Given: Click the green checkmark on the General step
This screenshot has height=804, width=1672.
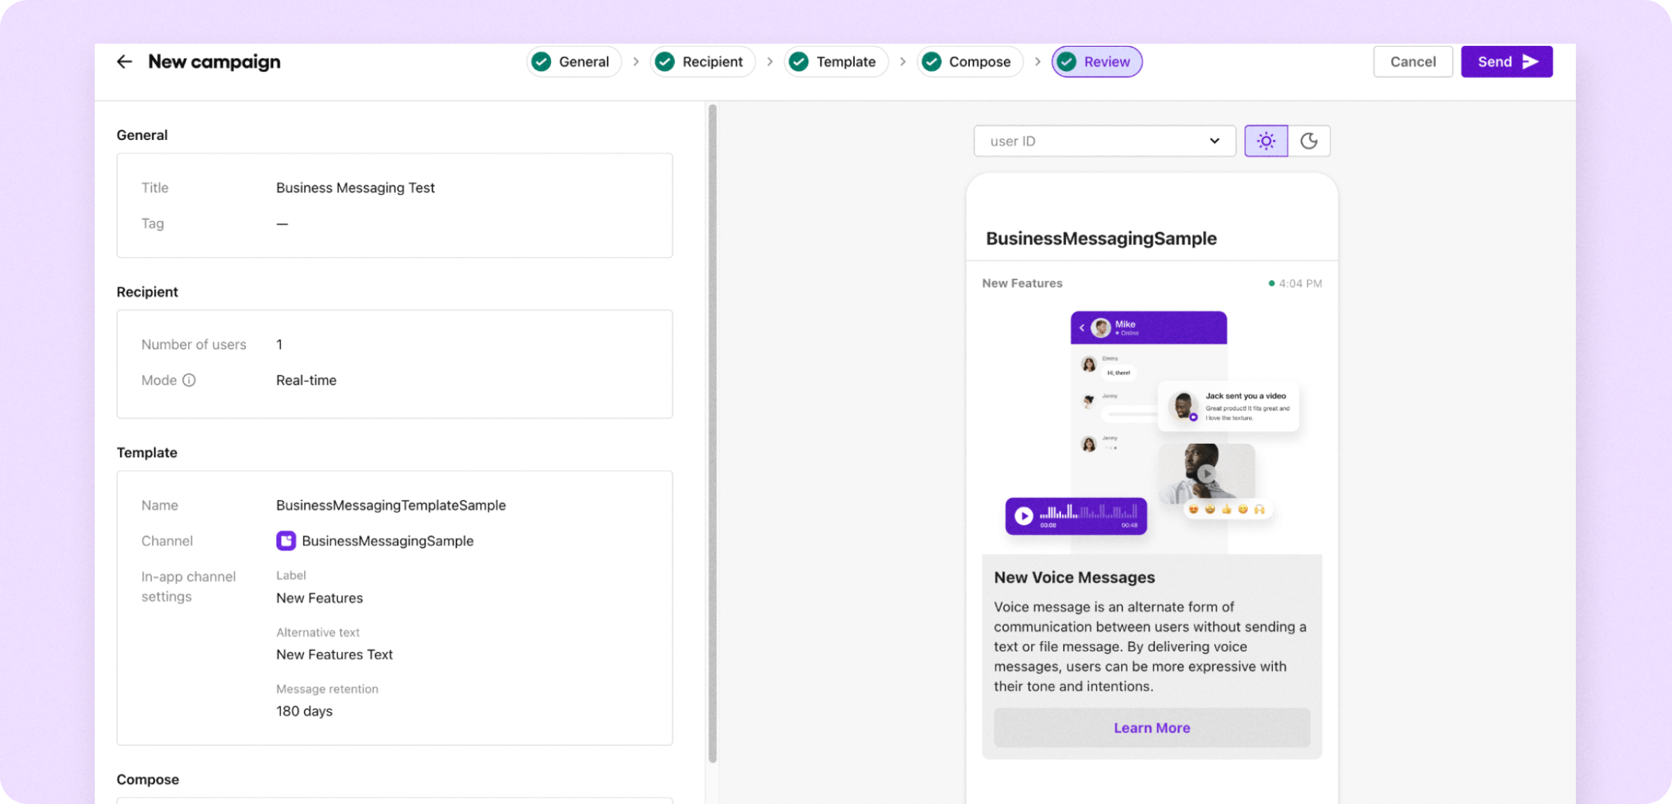Looking at the screenshot, I should (541, 62).
